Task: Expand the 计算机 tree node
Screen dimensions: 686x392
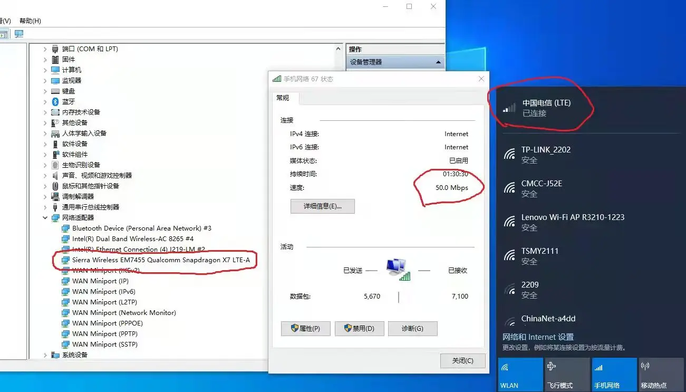Action: tap(45, 70)
